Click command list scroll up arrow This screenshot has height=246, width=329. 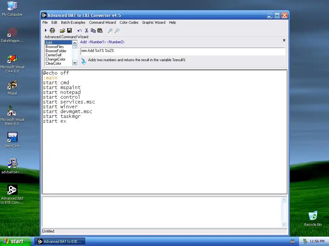pyautogui.click(x=75, y=43)
